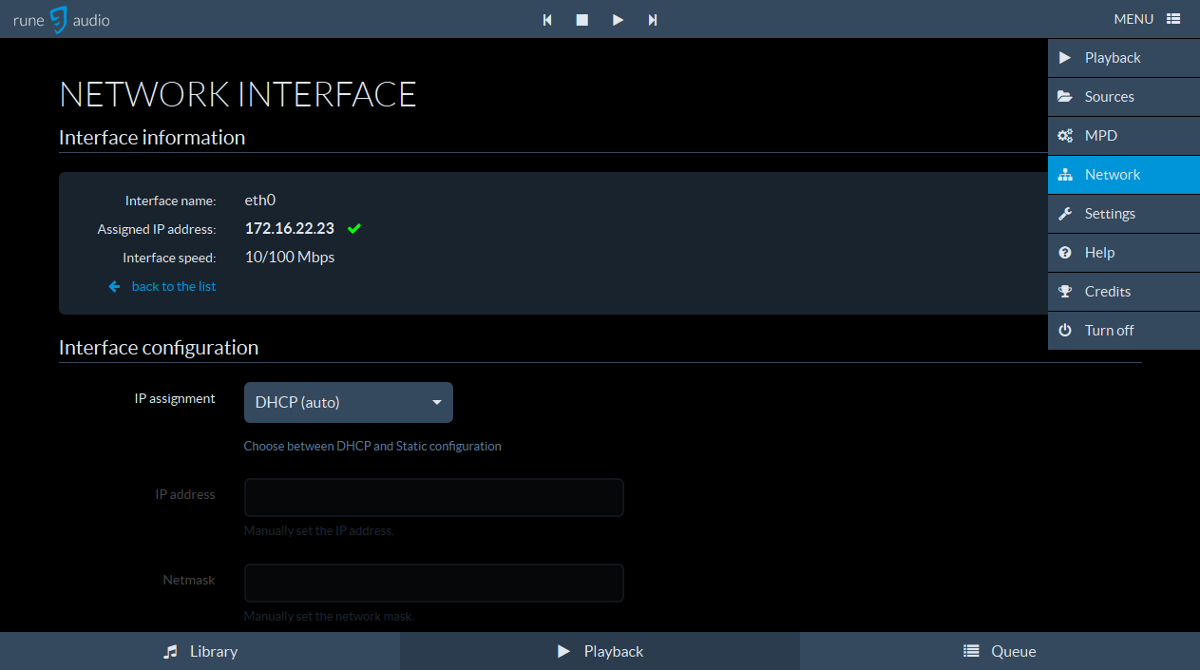Open the IP assignment DHCP (auto) dropdown
Screen dimensions: 1200x670
[x=348, y=402]
